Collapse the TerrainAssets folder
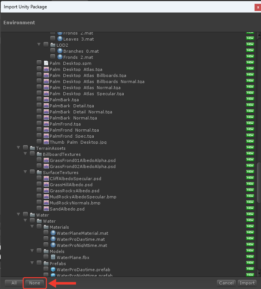261x289 pixels. click(x=18, y=148)
